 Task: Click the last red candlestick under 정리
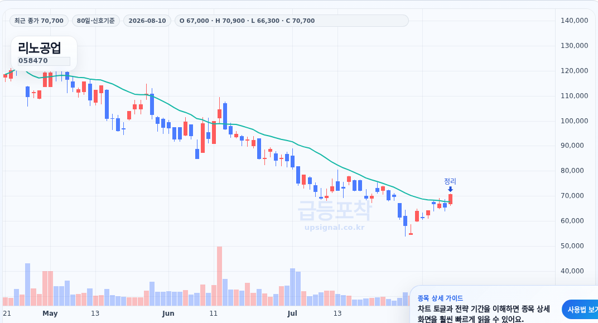coord(450,200)
